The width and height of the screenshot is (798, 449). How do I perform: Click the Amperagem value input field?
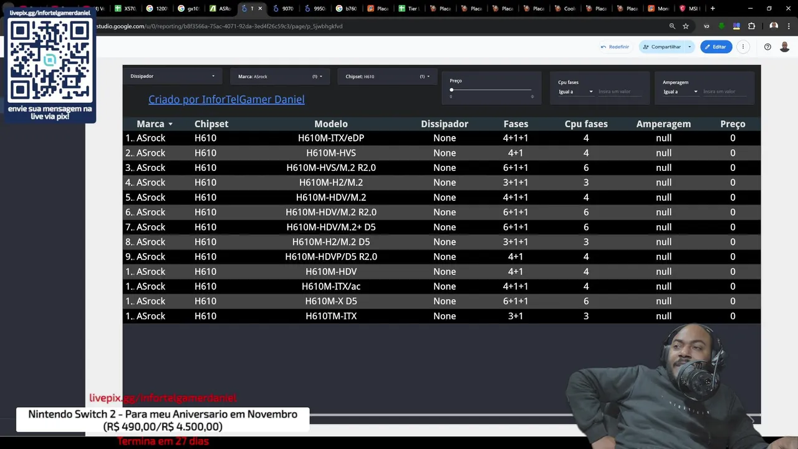pyautogui.click(x=723, y=92)
